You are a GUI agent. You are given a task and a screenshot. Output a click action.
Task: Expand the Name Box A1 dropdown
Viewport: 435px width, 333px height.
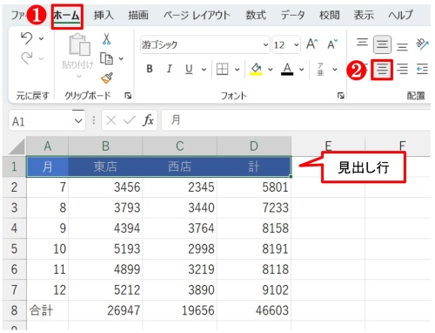[x=78, y=120]
